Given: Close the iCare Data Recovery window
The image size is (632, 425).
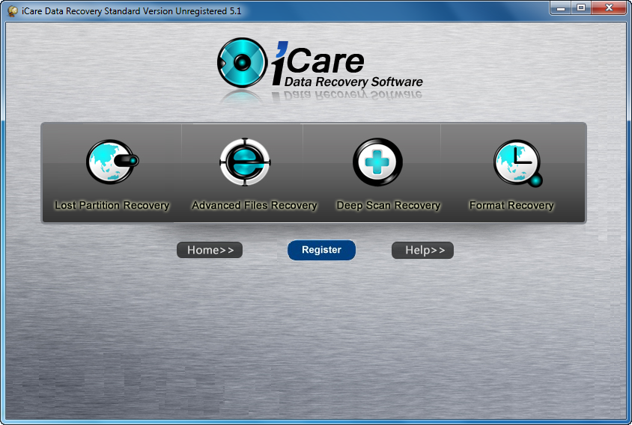Looking at the screenshot, I should click(x=609, y=8).
